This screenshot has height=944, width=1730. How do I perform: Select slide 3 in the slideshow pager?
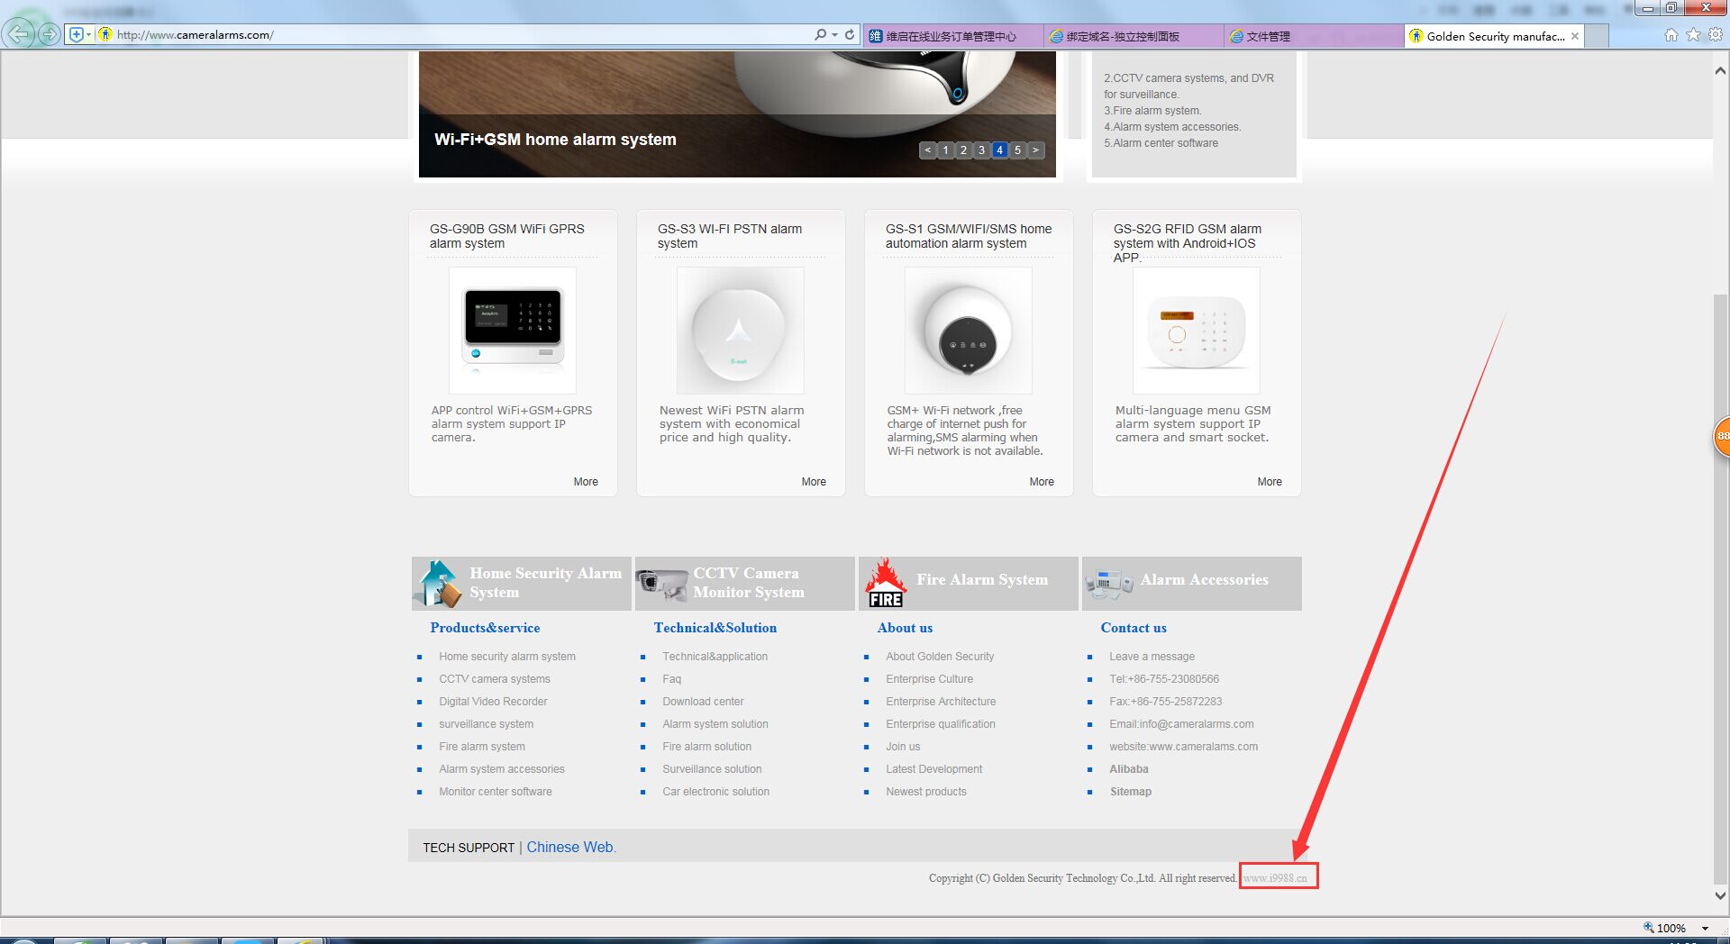point(981,150)
